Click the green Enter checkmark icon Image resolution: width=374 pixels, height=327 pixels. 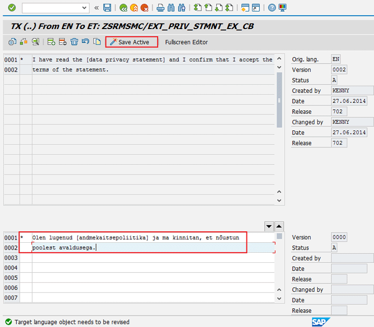pos(12,8)
